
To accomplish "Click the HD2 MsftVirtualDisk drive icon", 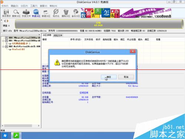I will 7,46.
